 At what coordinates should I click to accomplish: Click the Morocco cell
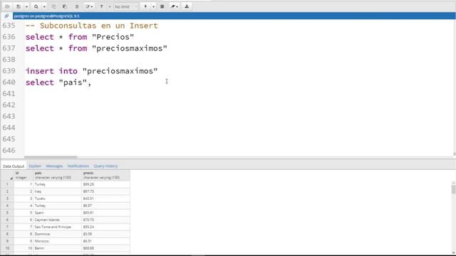[57, 241]
